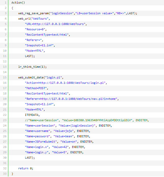Screen dimensions: 164x177
Task: Click the "Action=http://127.0.0.1:1080/WebTours/login.pl" string
Action: tap(65, 83)
